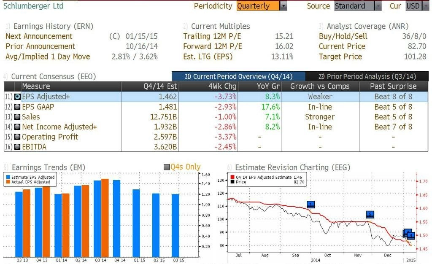Click the Sales estimate 12.751B

point(163,117)
